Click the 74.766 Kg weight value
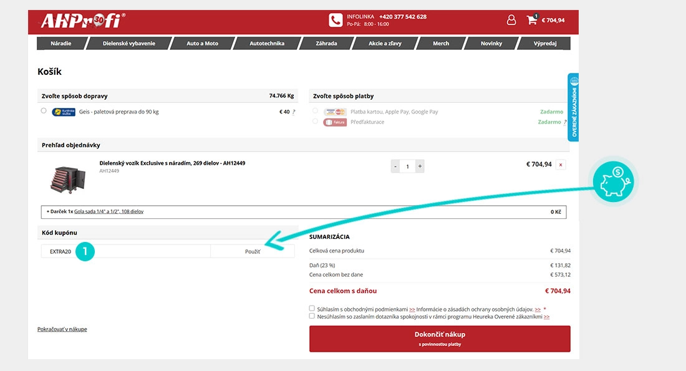 point(281,96)
